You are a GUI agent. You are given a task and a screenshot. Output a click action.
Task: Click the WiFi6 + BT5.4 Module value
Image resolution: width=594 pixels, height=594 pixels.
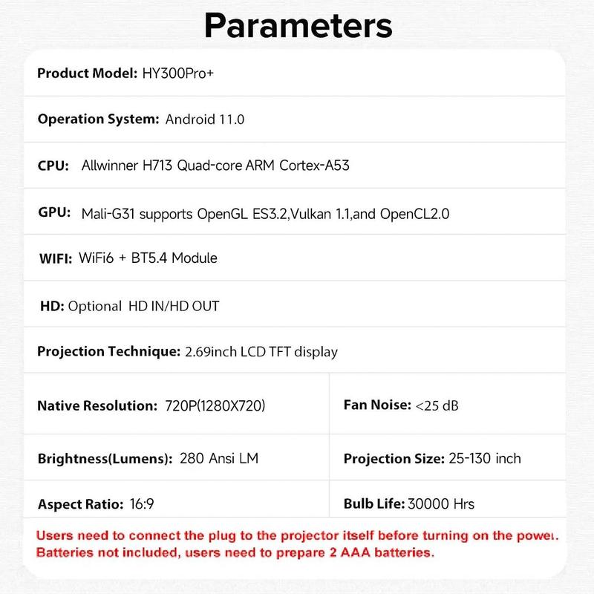pos(148,258)
